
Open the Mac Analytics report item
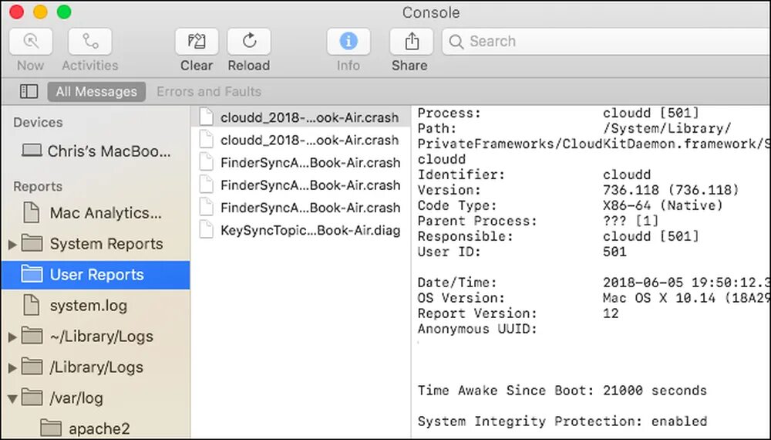point(96,213)
